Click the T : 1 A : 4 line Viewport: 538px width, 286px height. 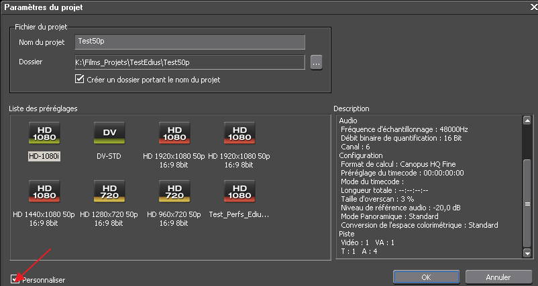pos(358,251)
